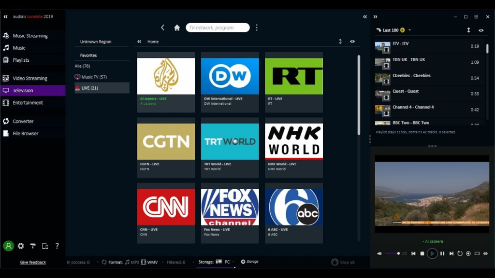
Task: Open DW international LIVE tile
Action: point(230,82)
